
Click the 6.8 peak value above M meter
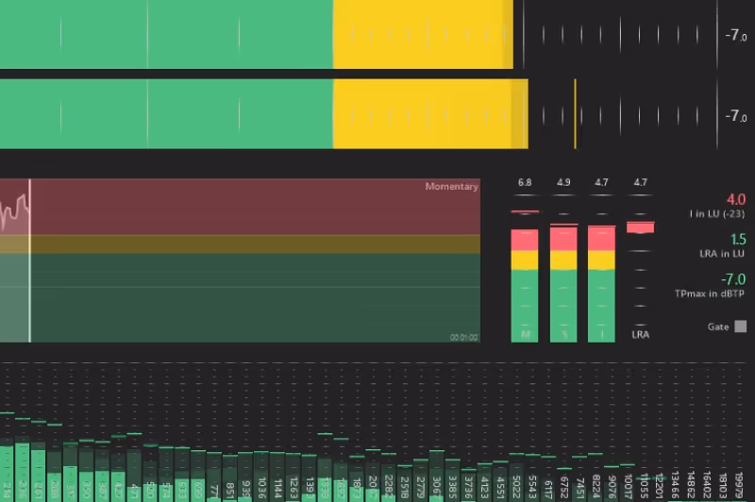pos(525,182)
